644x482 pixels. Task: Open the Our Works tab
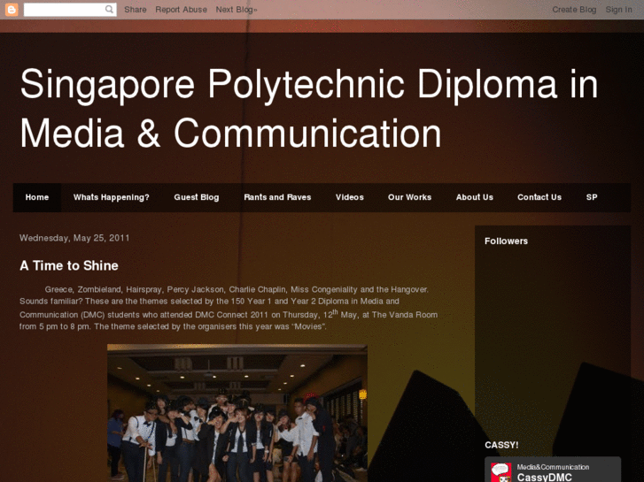click(x=409, y=197)
